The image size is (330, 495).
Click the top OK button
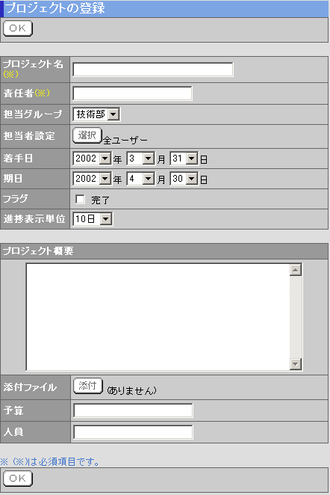click(x=18, y=28)
